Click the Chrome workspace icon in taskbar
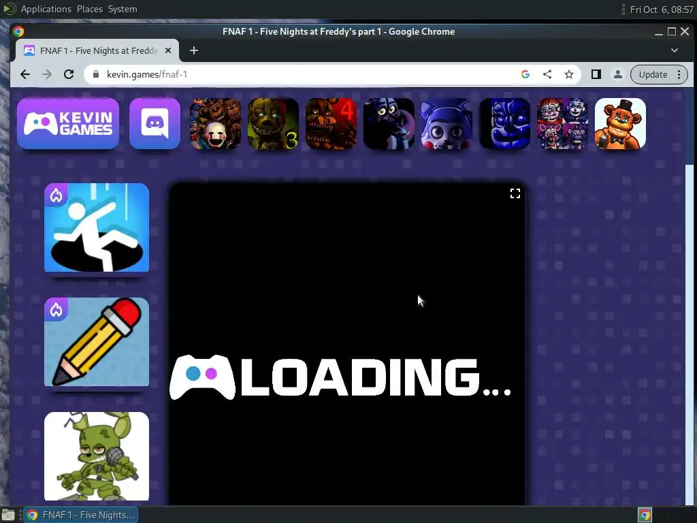 645,515
